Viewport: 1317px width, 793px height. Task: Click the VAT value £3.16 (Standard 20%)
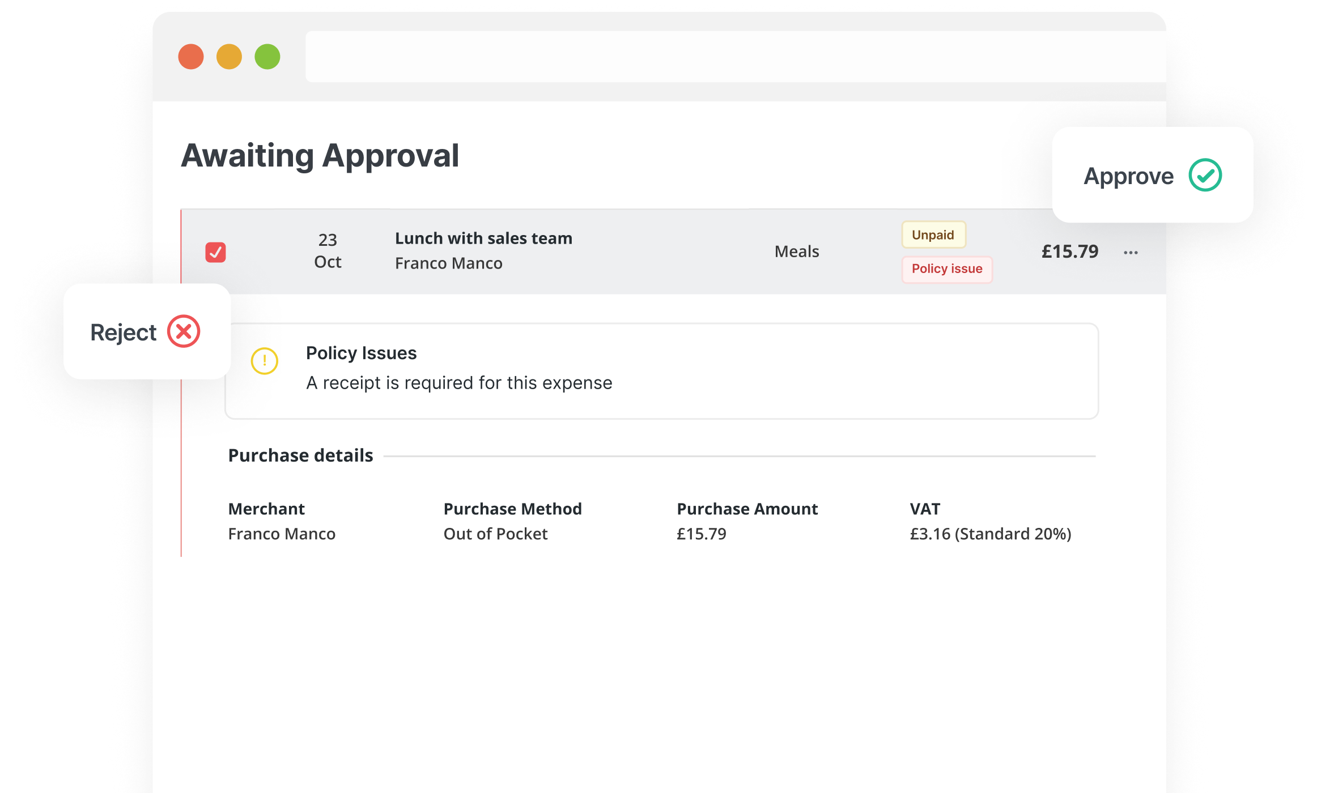(991, 534)
